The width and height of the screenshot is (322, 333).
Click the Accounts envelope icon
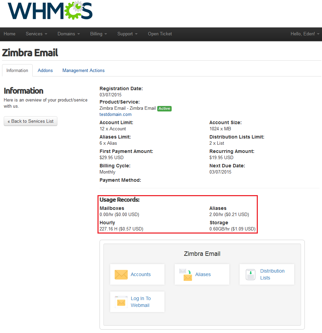tap(121, 274)
